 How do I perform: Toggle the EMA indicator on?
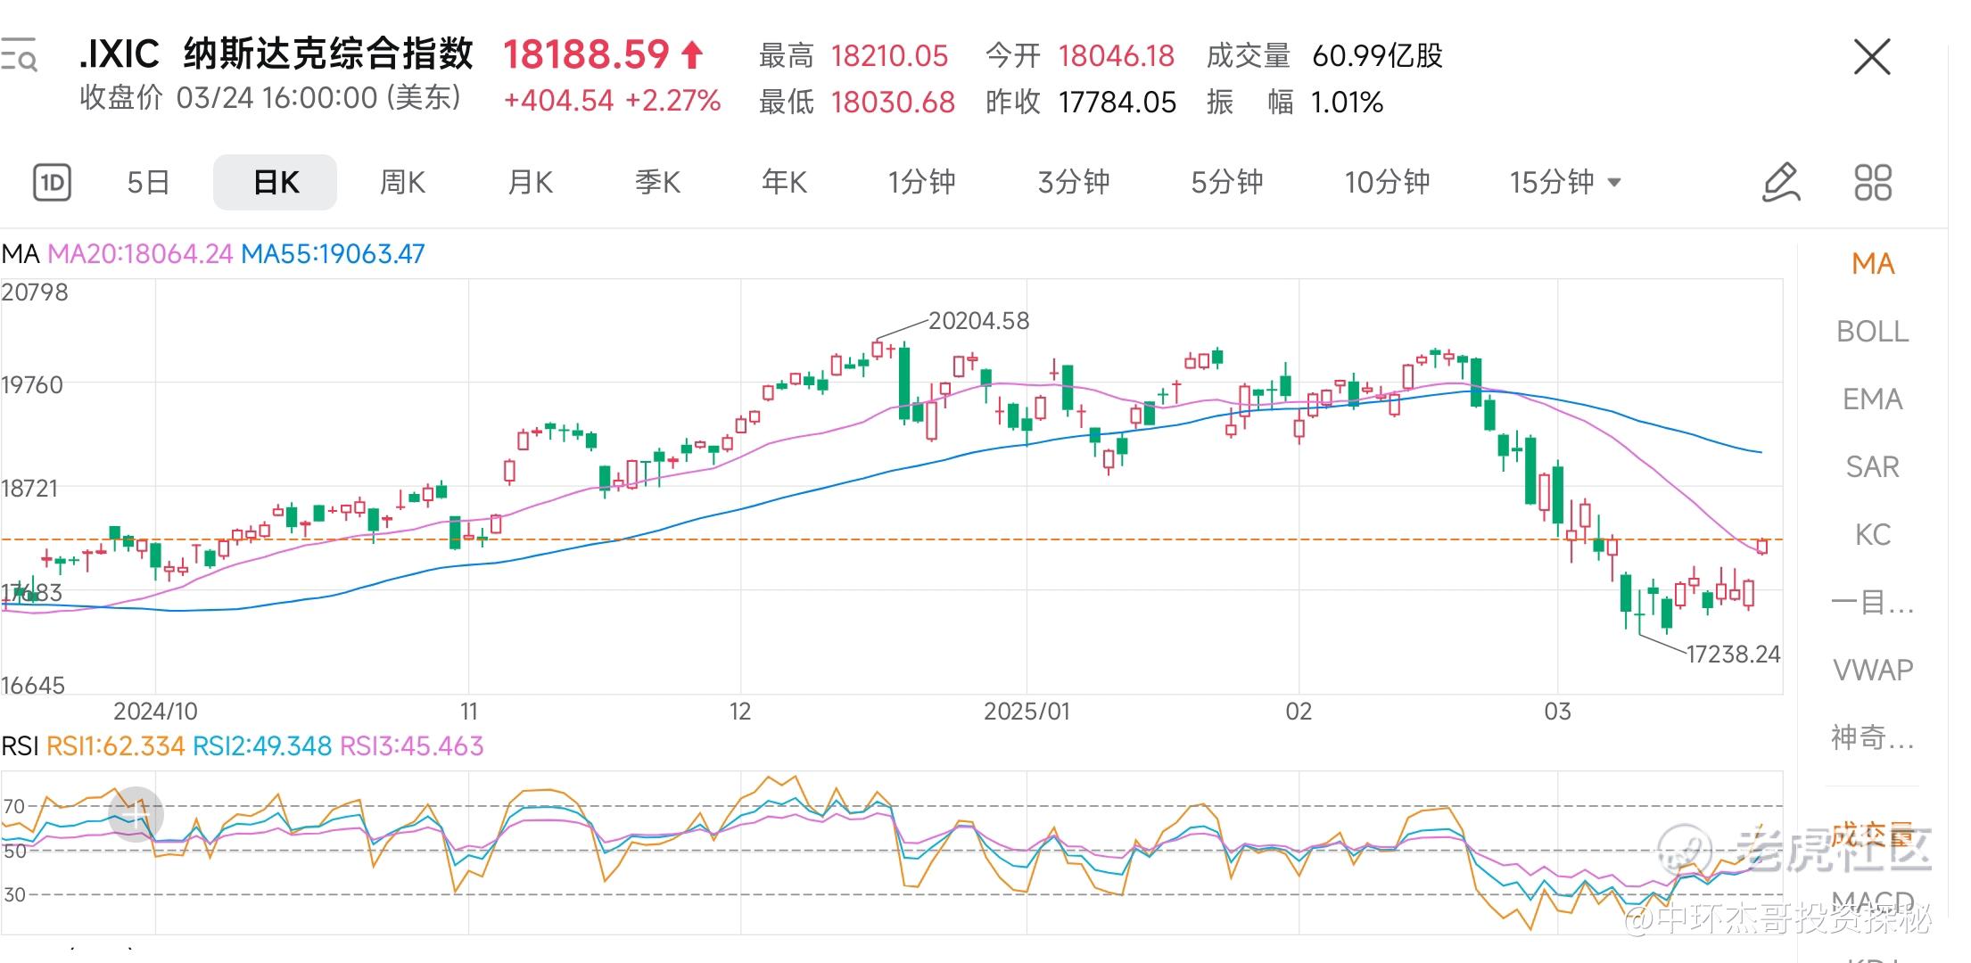1872,399
